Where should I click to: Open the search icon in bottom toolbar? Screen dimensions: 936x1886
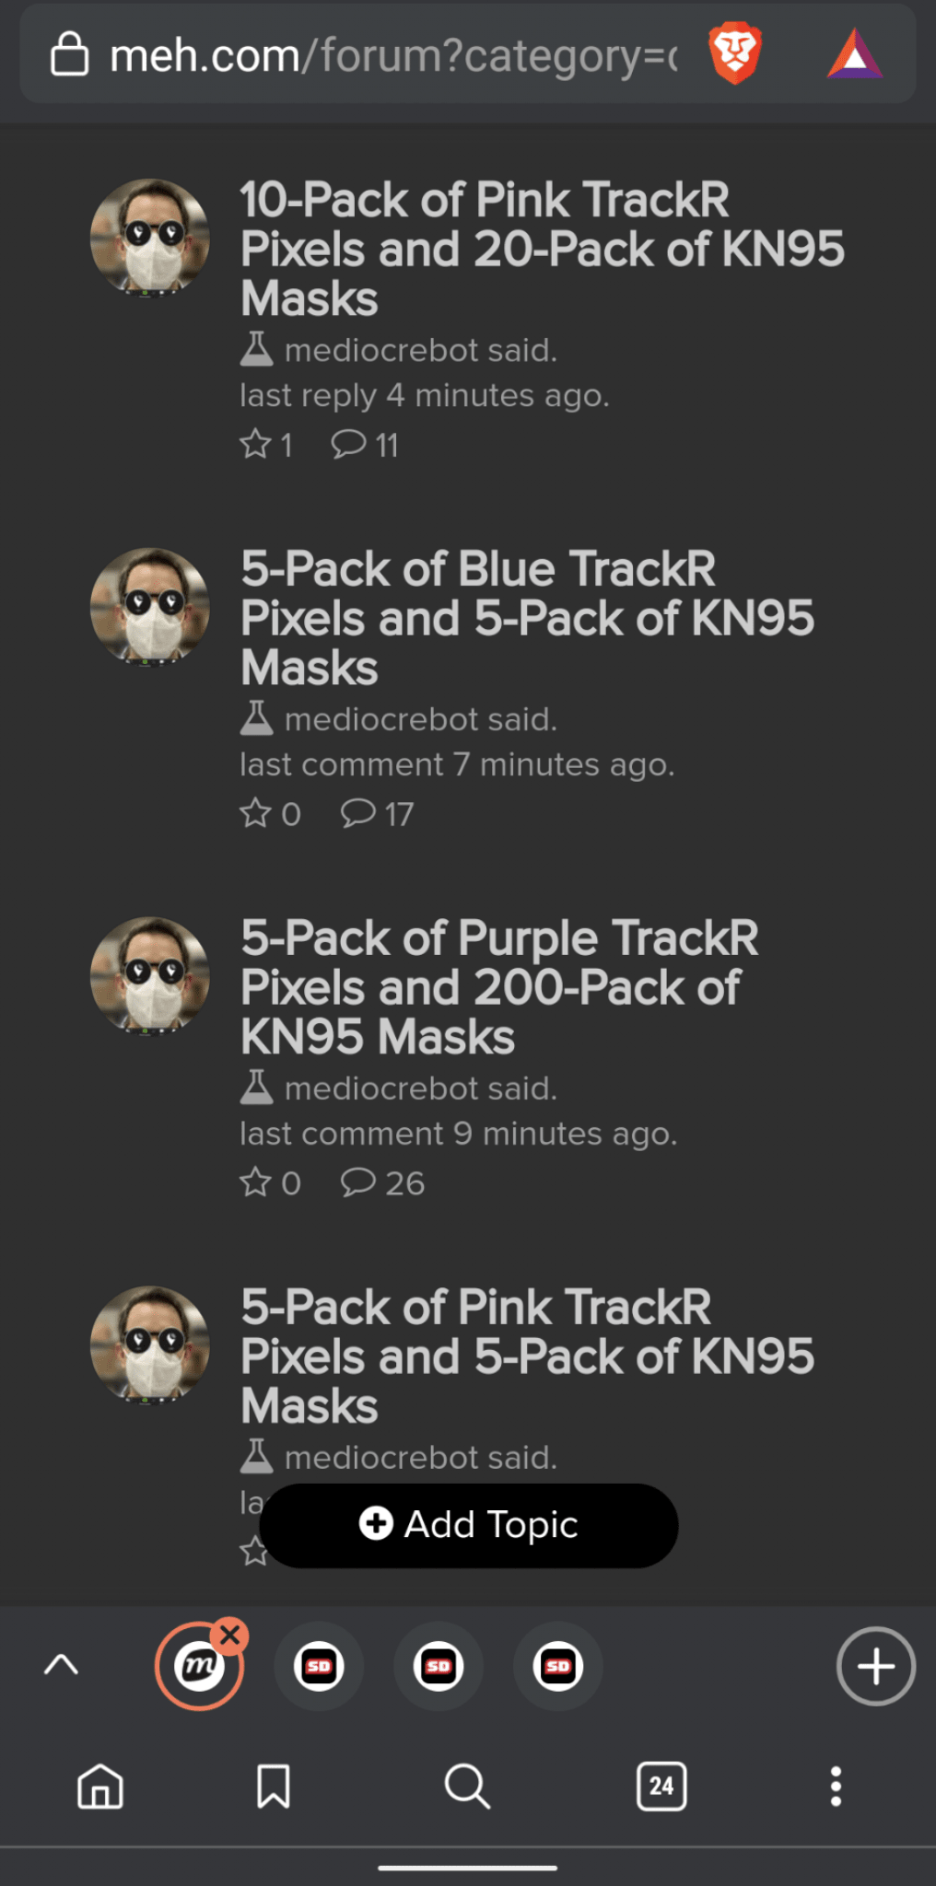pos(467,1787)
